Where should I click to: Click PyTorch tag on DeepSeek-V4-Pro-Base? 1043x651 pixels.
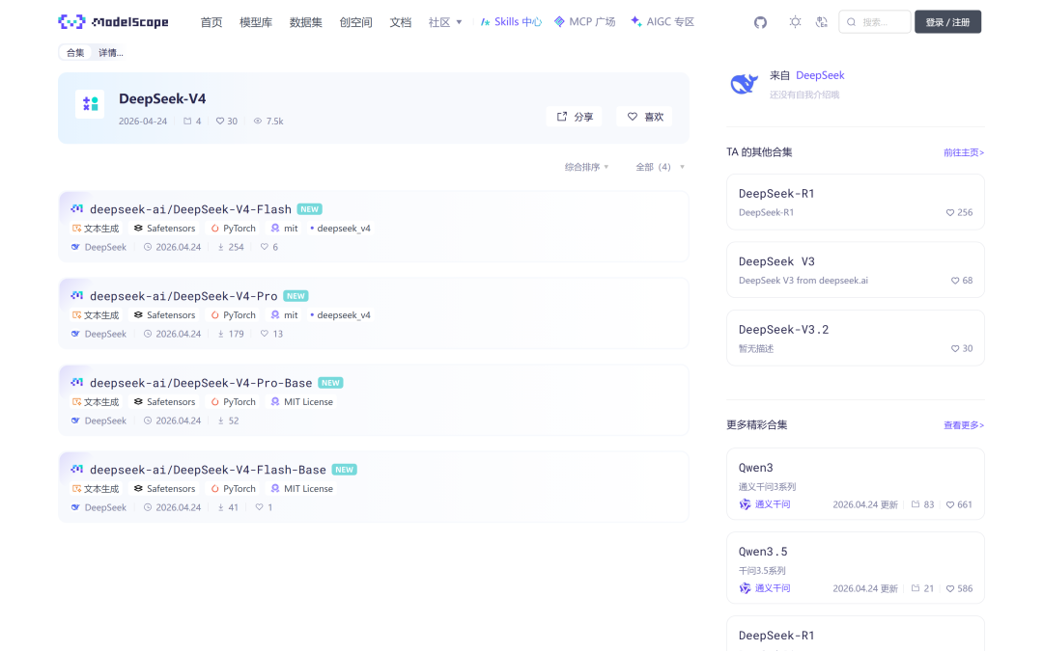pyautogui.click(x=233, y=402)
